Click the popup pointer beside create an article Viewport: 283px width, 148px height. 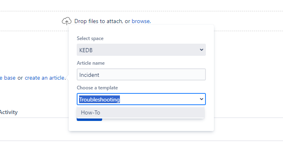67,78
